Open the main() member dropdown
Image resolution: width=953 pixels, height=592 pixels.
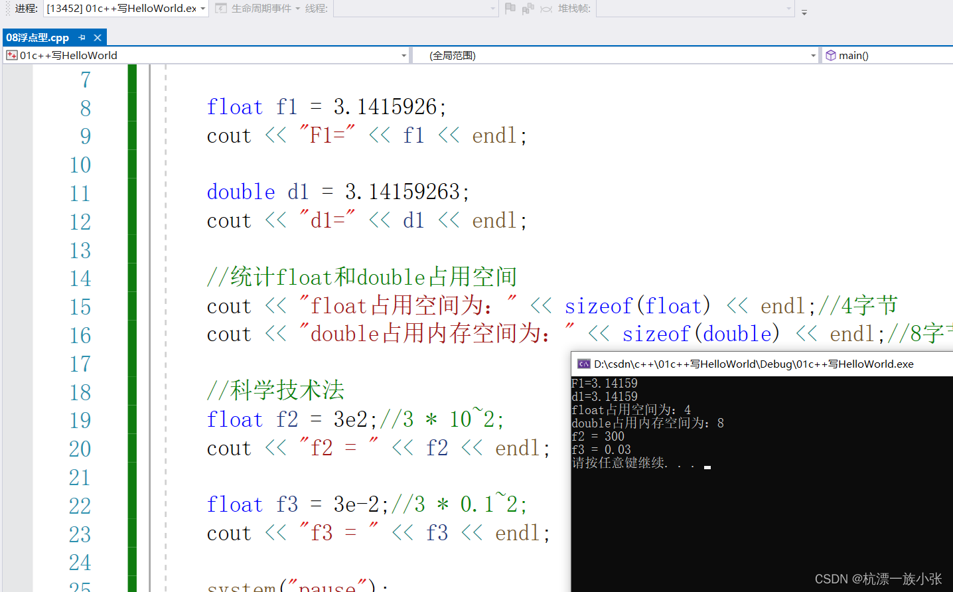tap(888, 56)
